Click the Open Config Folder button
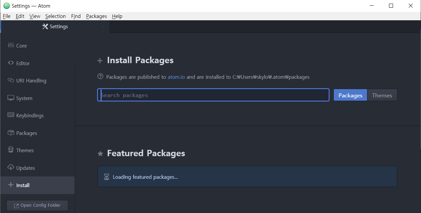This screenshot has height=213, width=421. (x=37, y=205)
